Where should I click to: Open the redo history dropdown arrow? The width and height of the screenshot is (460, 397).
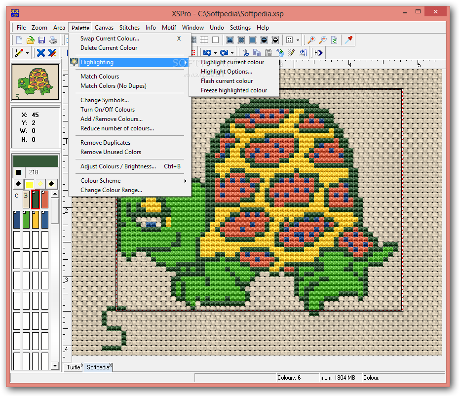click(x=232, y=53)
